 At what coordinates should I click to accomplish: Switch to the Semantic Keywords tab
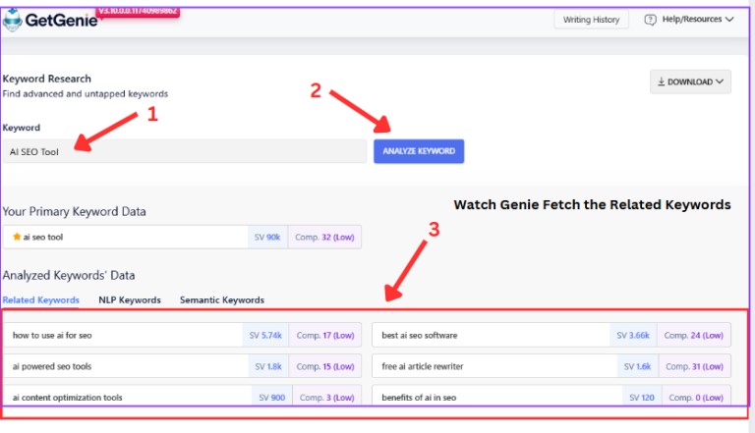pyautogui.click(x=222, y=299)
